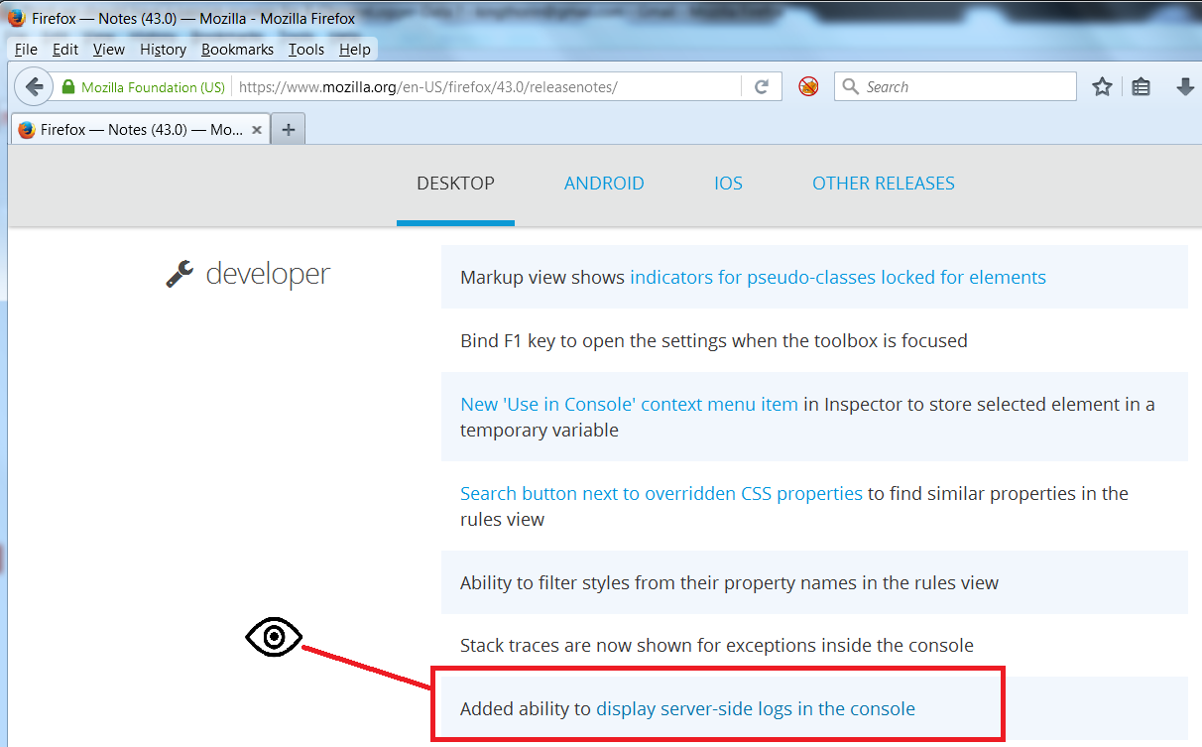
Task: Expand the Tools menu
Action: point(306,50)
